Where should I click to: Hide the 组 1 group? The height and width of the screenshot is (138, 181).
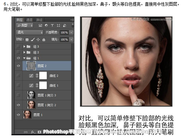click(x=18, y=58)
